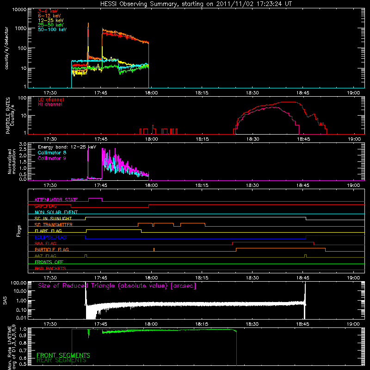Click the ATTENUATOR_STATE flag label
The height and width of the screenshot is (370, 370).
(56, 200)
